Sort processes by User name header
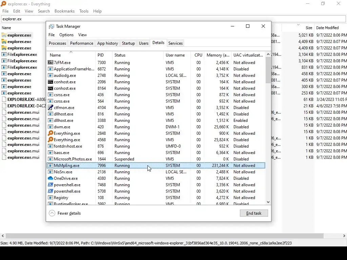347x260 pixels. pos(177,55)
